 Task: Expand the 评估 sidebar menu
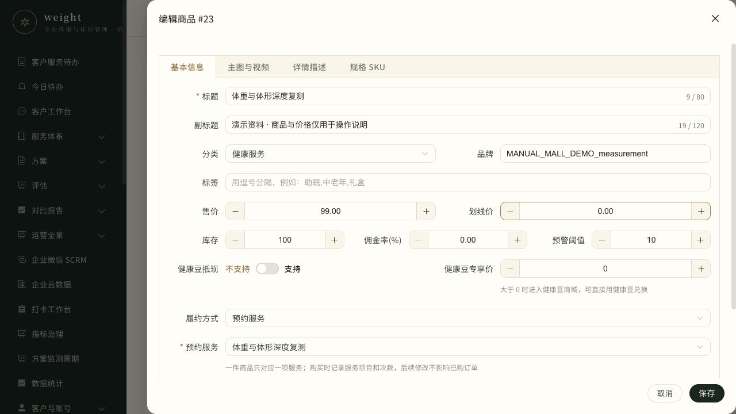102,186
